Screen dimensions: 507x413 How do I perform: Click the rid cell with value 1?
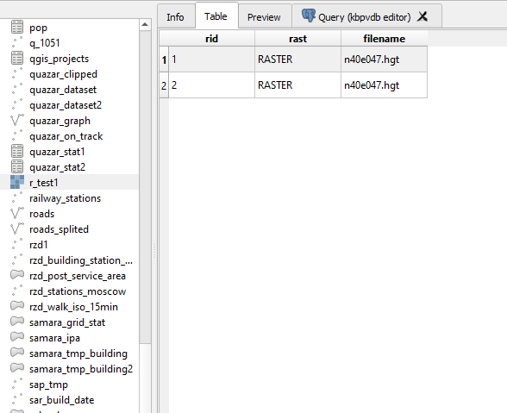tap(211, 59)
